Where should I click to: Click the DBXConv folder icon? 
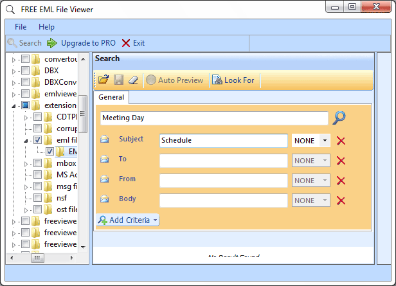click(36, 82)
